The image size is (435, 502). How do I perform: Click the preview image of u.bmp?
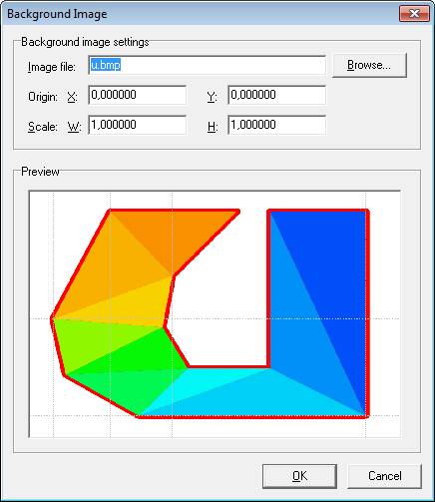click(x=215, y=314)
